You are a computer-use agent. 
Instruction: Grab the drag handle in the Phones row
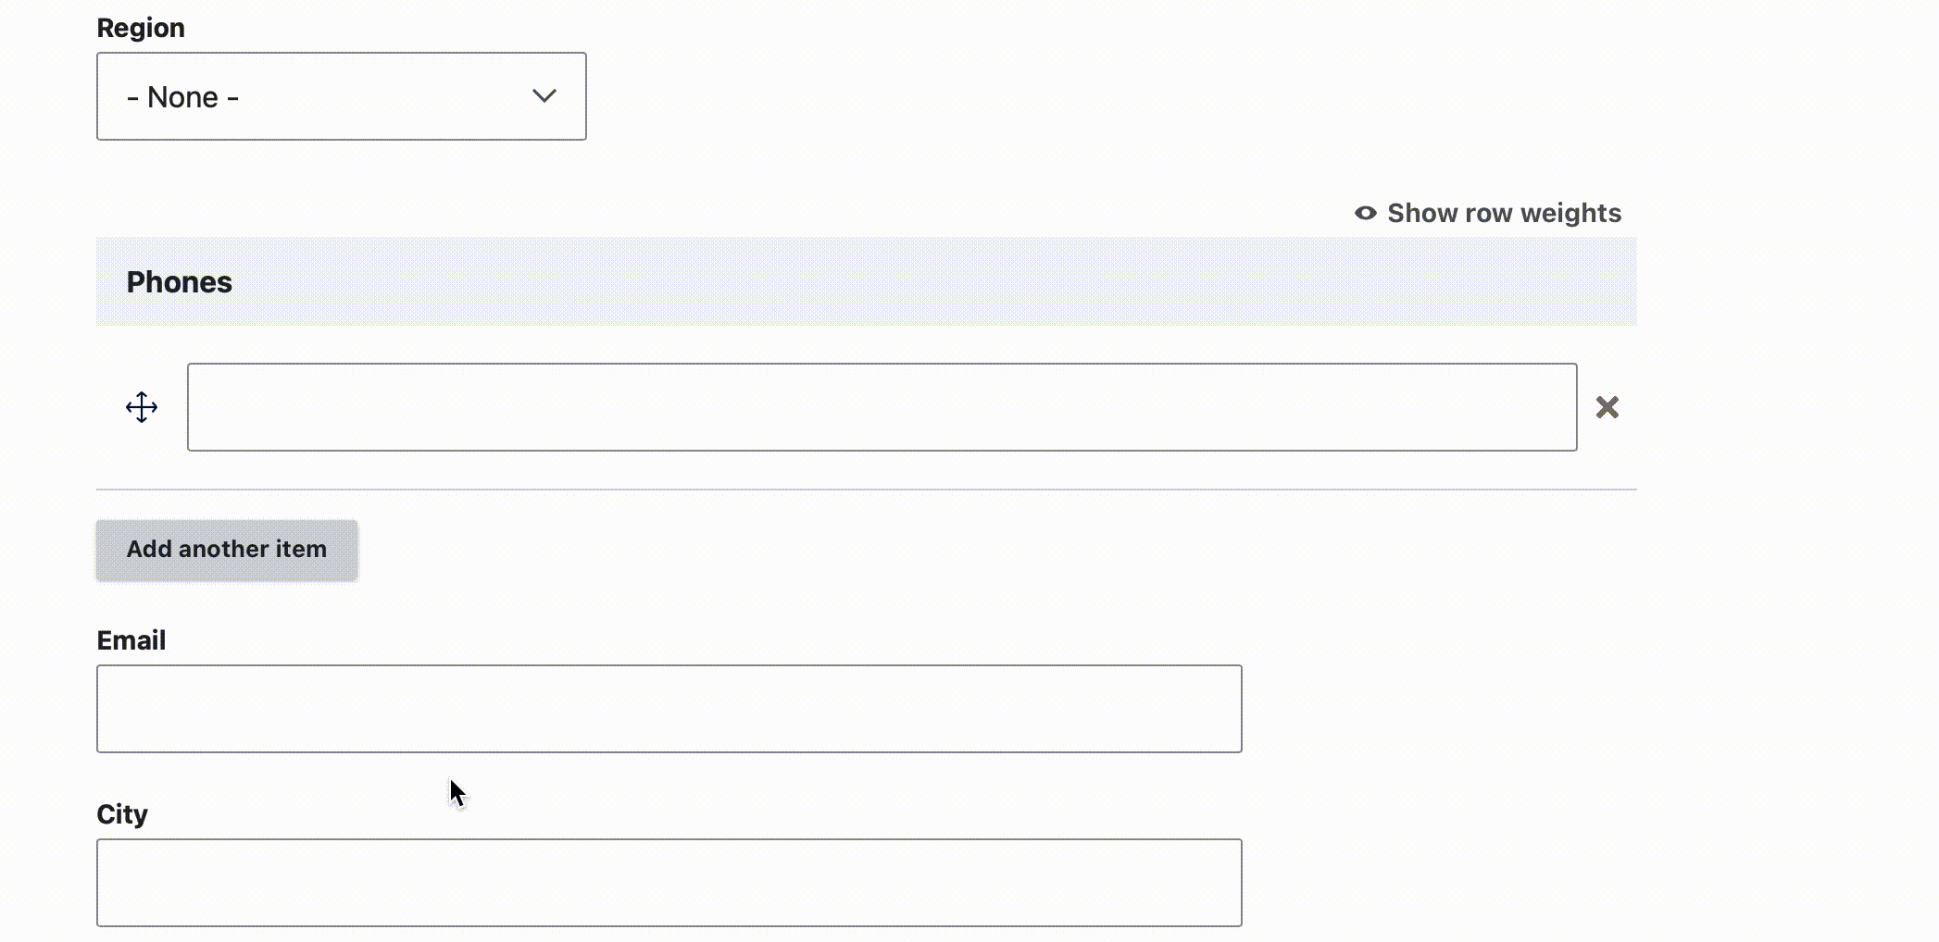pos(142,407)
